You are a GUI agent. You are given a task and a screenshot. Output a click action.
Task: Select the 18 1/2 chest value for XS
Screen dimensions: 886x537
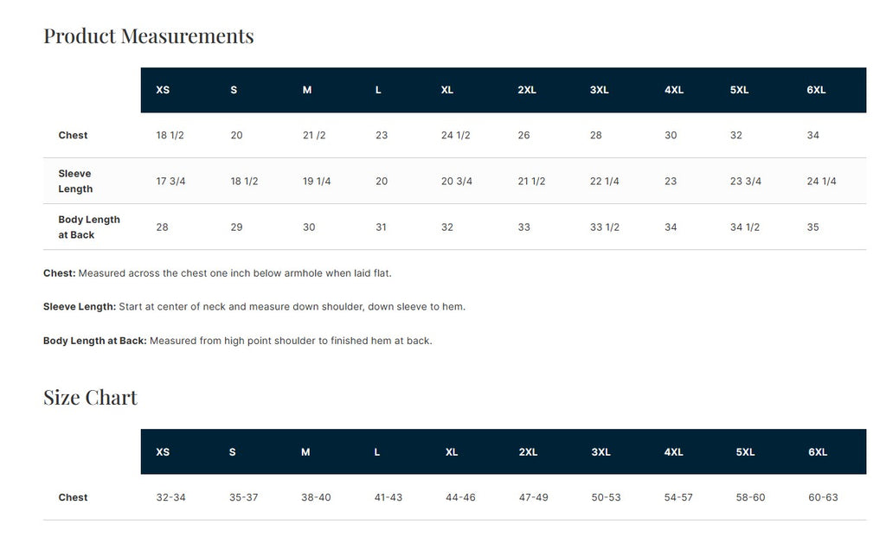[x=168, y=136]
